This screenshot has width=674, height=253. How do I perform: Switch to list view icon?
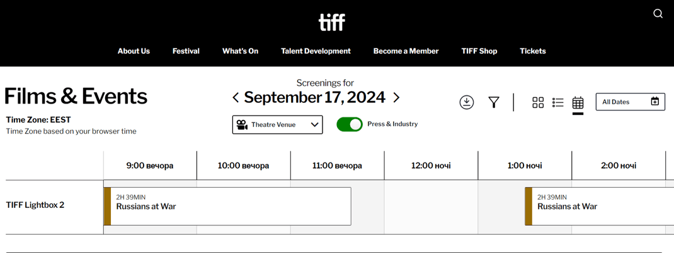[557, 102]
